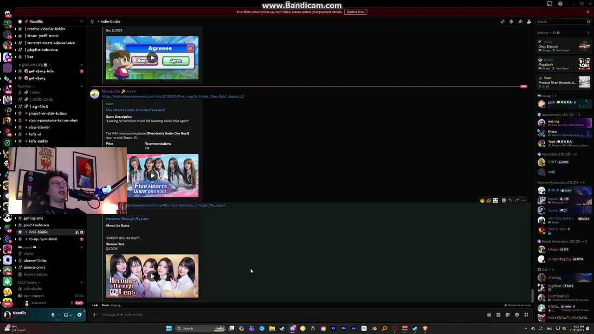This screenshot has height=334, width=594.
Task: Open the sticker picker
Action: tap(507, 315)
